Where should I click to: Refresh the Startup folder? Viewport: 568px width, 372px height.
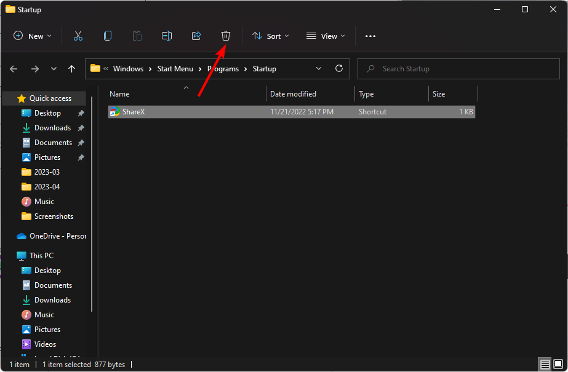click(339, 68)
